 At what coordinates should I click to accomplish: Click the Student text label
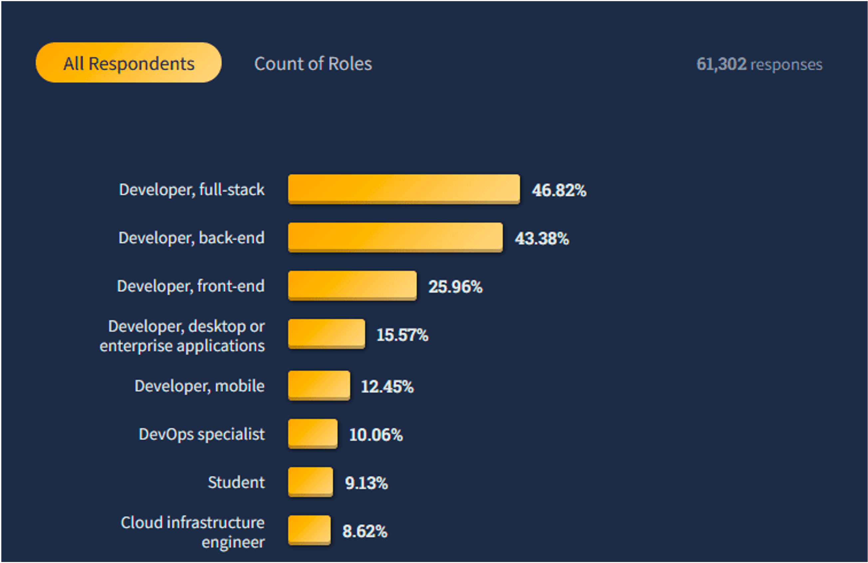[236, 482]
